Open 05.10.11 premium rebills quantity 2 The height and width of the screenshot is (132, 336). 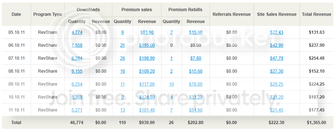tap(171, 32)
